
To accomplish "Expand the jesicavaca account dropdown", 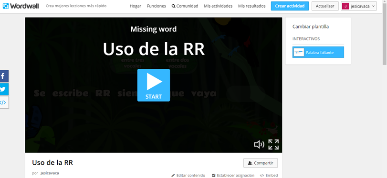I will pos(359,6).
